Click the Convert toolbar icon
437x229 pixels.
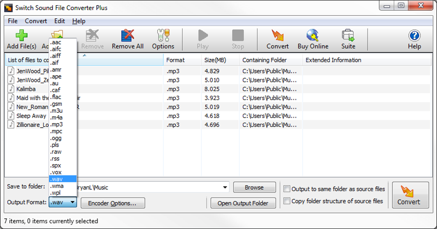tap(278, 35)
